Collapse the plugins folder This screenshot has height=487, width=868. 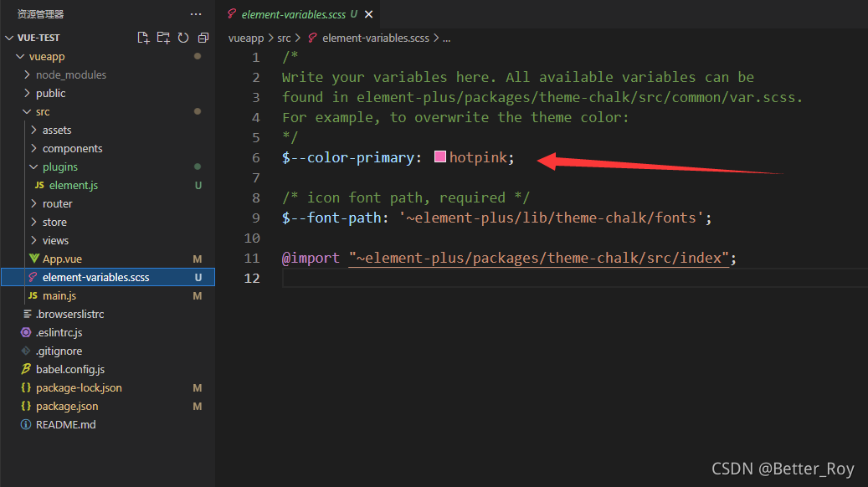(33, 167)
